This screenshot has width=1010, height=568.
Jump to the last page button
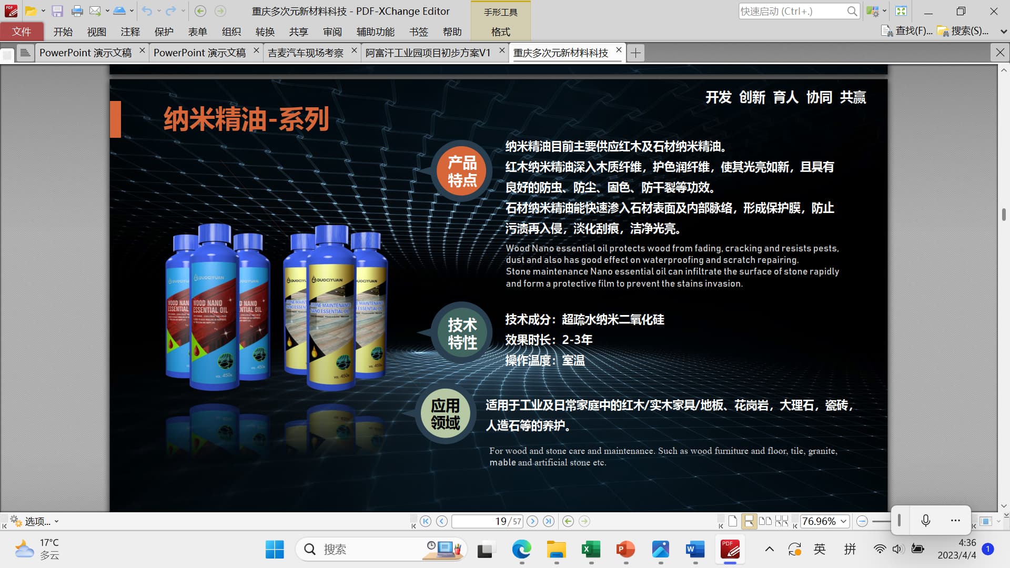[549, 521]
